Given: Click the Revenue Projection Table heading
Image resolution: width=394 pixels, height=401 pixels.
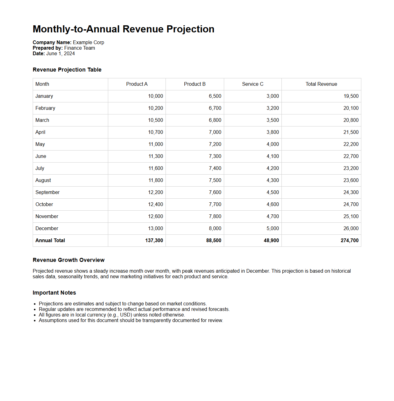Looking at the screenshot, I should 67,70.
